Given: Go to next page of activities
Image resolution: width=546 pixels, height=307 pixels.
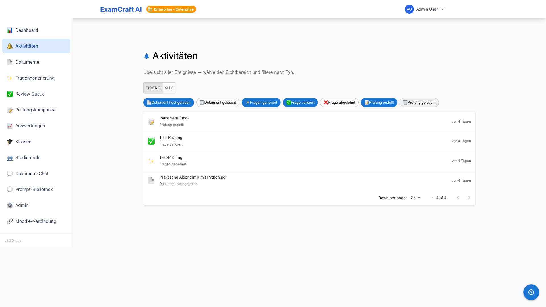Looking at the screenshot, I should point(469,198).
